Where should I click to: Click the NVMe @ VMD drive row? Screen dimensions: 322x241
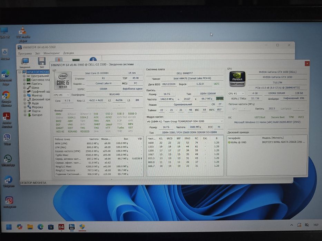(x=266, y=142)
